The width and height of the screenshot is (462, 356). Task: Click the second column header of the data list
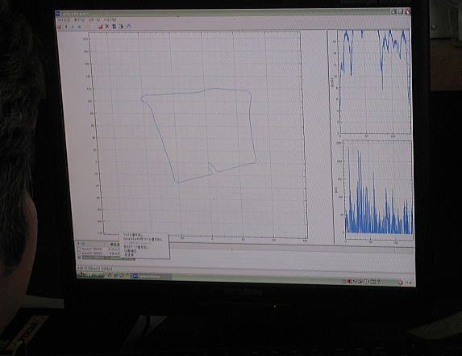coord(114,245)
